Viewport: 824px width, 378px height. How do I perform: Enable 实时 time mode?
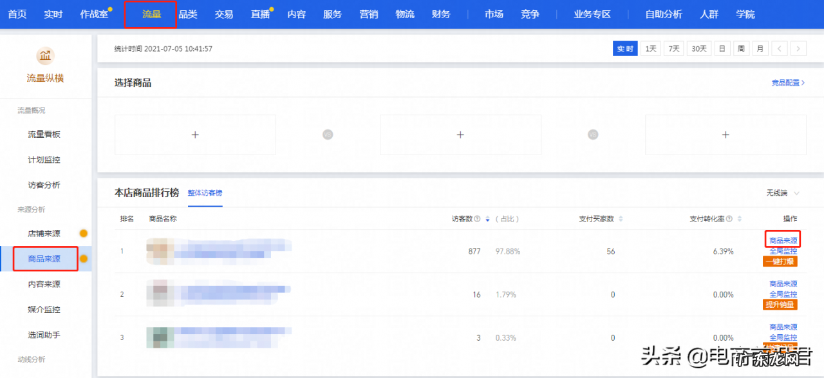pos(624,48)
